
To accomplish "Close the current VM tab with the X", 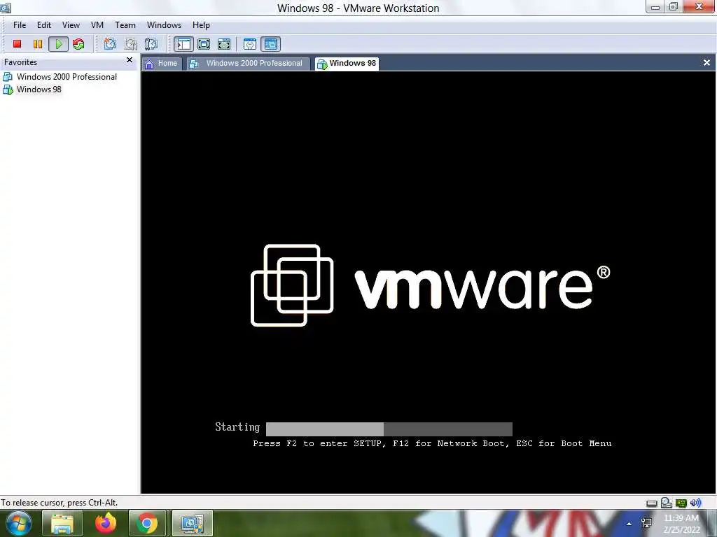I will (706, 62).
